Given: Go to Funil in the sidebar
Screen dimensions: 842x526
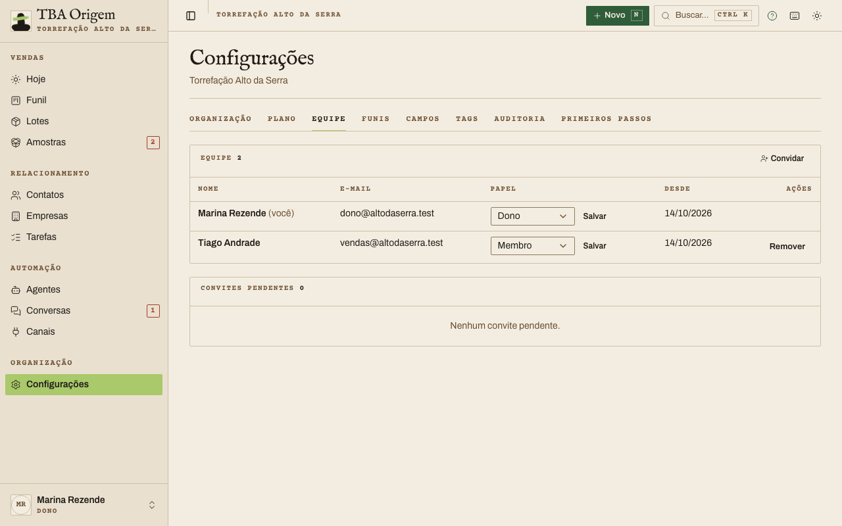Looking at the screenshot, I should point(84,100).
